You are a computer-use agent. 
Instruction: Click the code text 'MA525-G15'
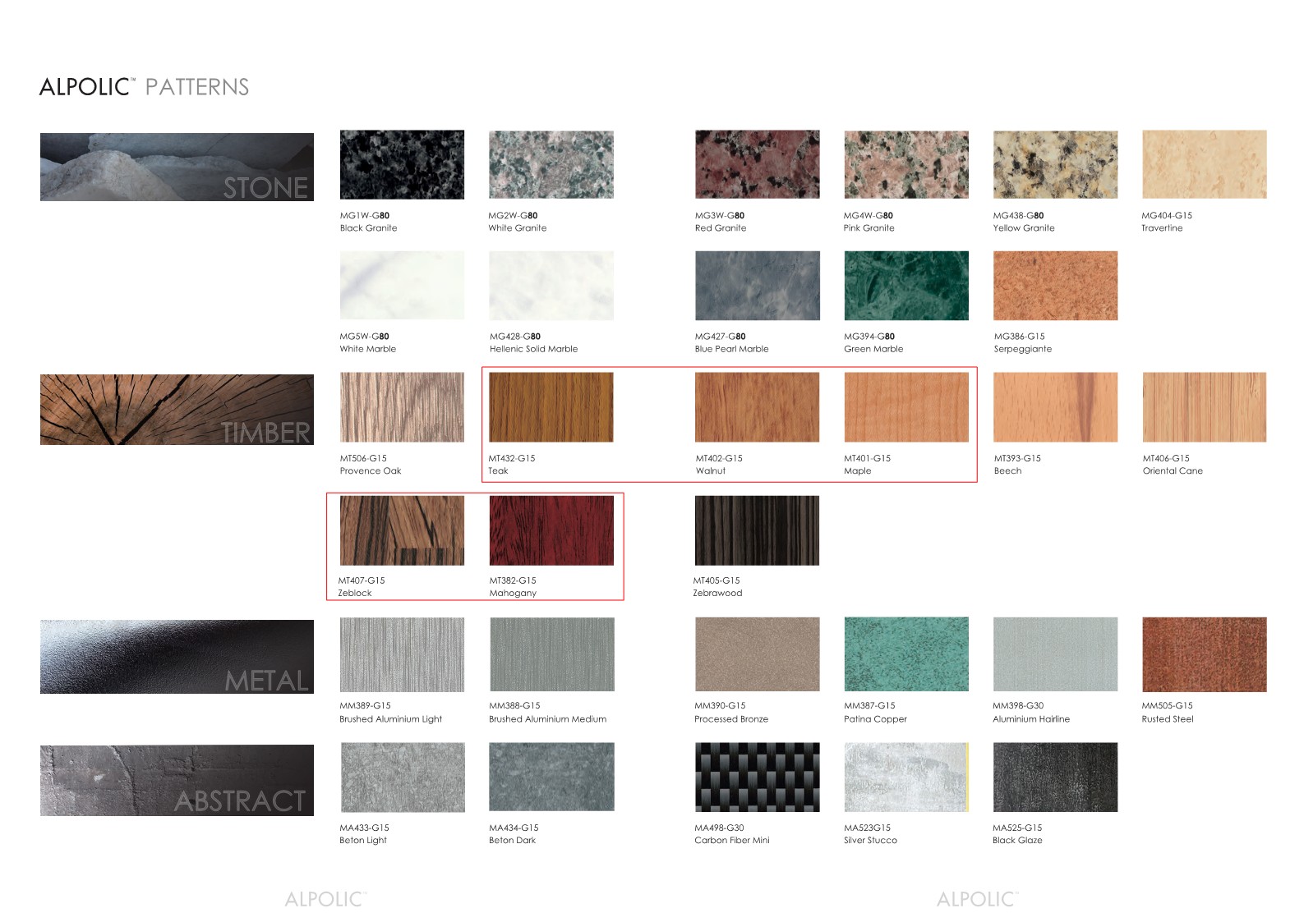click(1017, 828)
